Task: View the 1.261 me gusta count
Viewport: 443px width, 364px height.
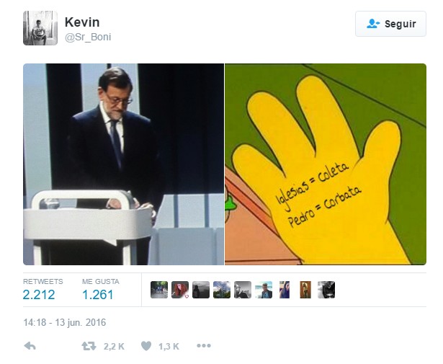Action: (98, 295)
